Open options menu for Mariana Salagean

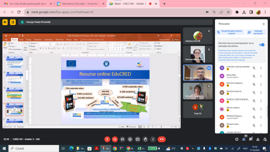pyautogui.click(x=261, y=84)
